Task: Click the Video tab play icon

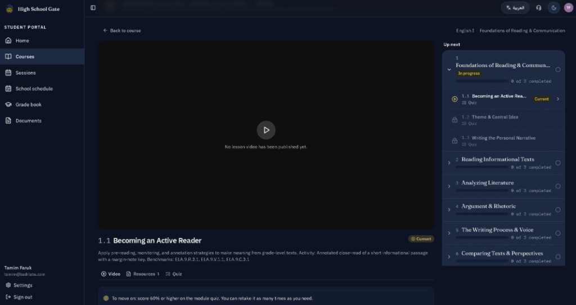Action: (103, 273)
